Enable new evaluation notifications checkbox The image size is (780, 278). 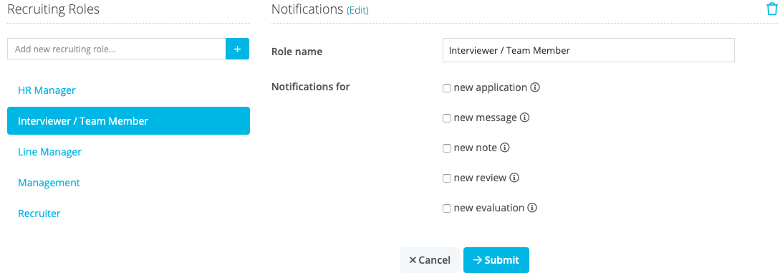[447, 208]
